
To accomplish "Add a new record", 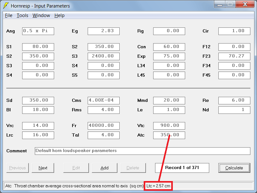I will click(x=104, y=168).
